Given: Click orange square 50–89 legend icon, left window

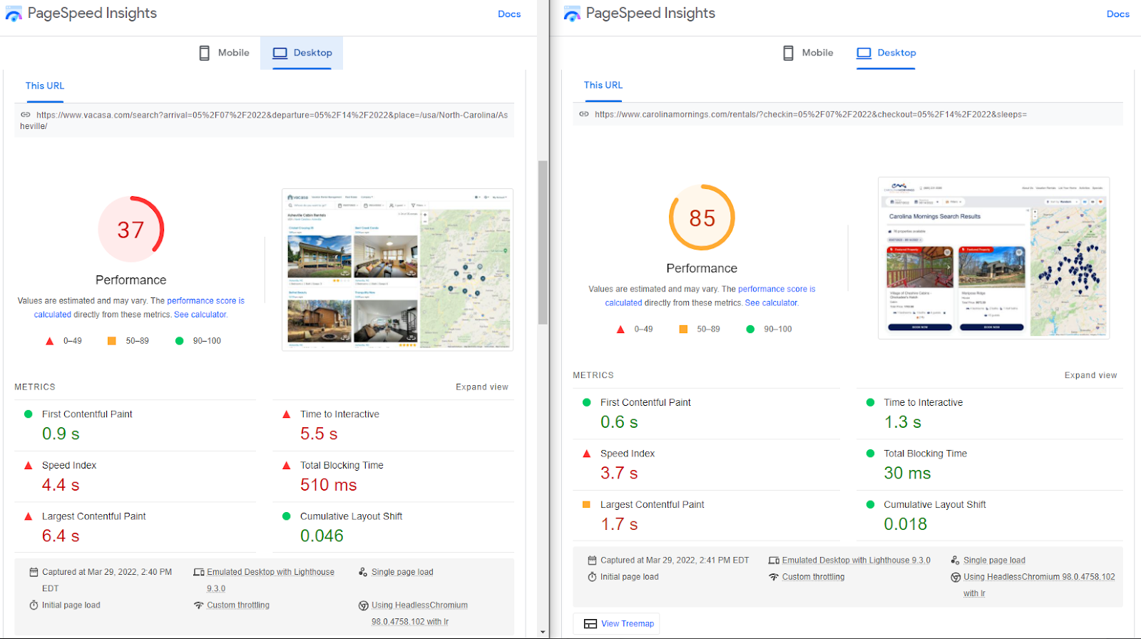Looking at the screenshot, I should pyautogui.click(x=112, y=341).
